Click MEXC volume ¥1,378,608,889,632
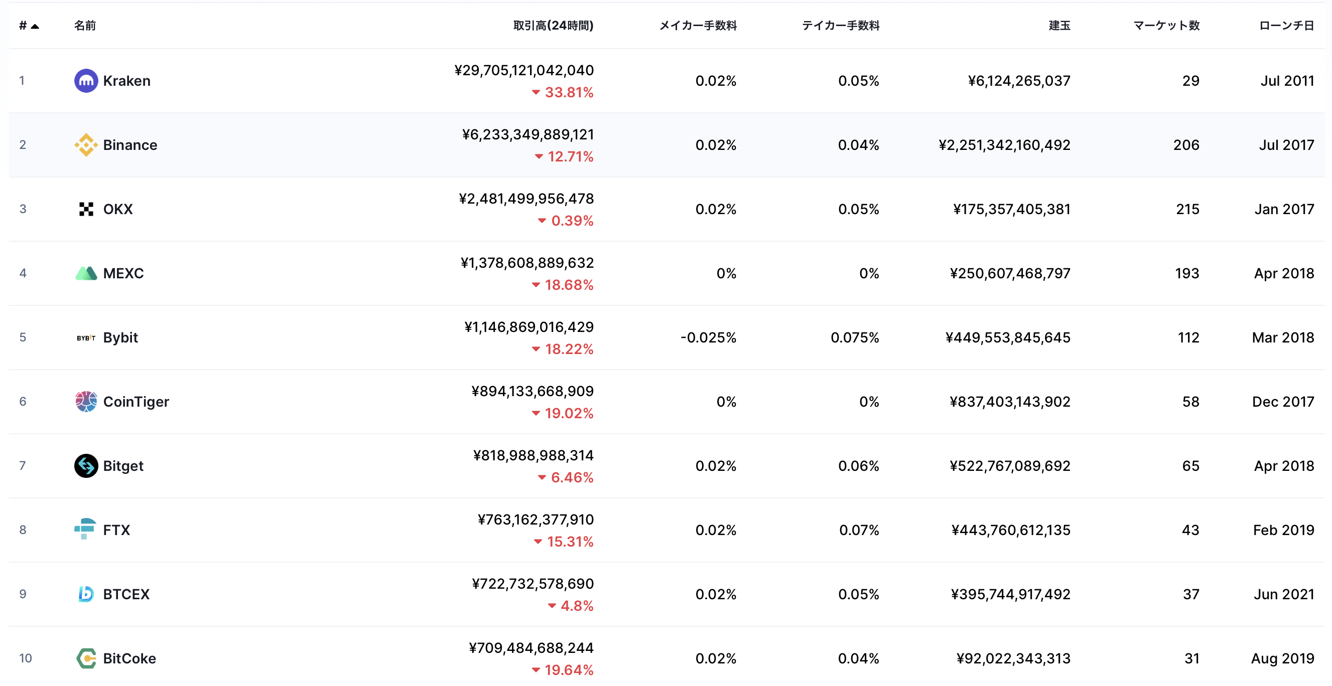 point(527,263)
